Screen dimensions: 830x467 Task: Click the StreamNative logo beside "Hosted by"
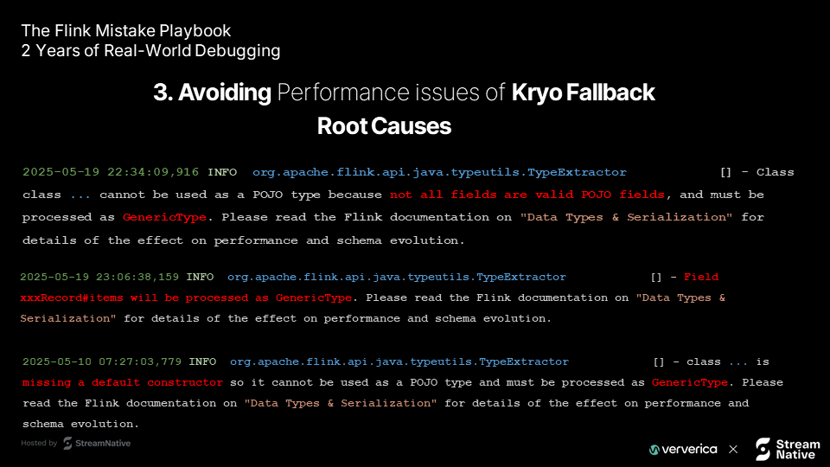point(97,443)
